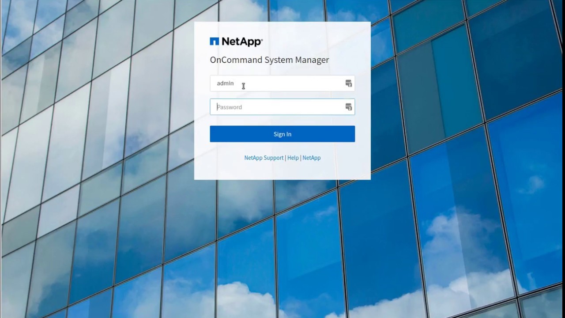Click the admin username input field

(282, 83)
